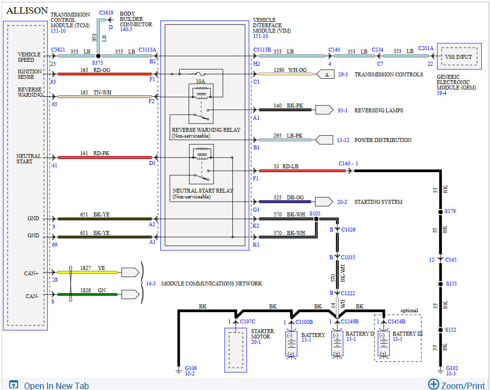The width and height of the screenshot is (490, 390).
Task: Click the Reversing Lamps off-page arrow
Action: click(324, 110)
